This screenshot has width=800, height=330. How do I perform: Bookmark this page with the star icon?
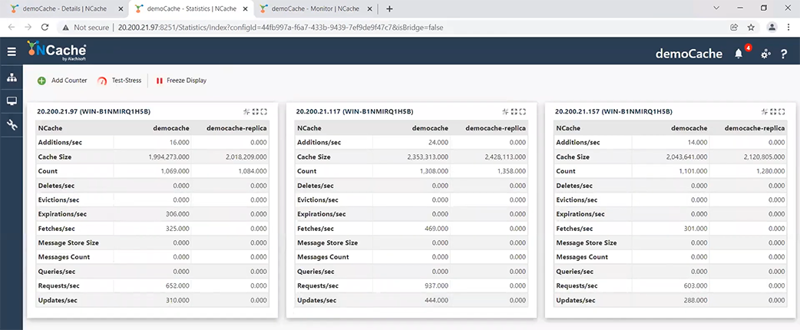[x=751, y=28]
